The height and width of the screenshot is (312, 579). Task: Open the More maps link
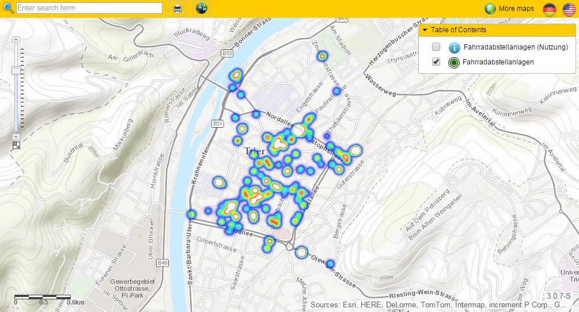[516, 9]
